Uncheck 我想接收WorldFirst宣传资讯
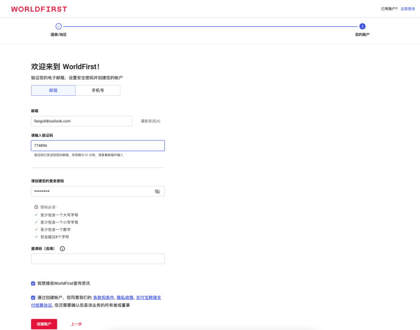420x330 pixels. click(32, 283)
